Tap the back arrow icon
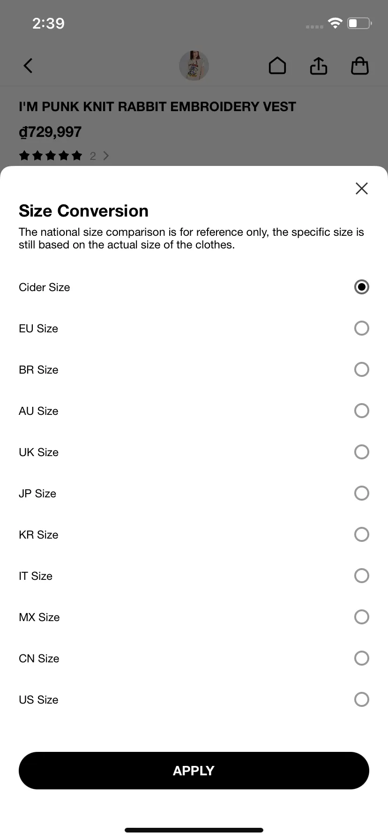Viewport: 388px width, 840px height. 28,66
